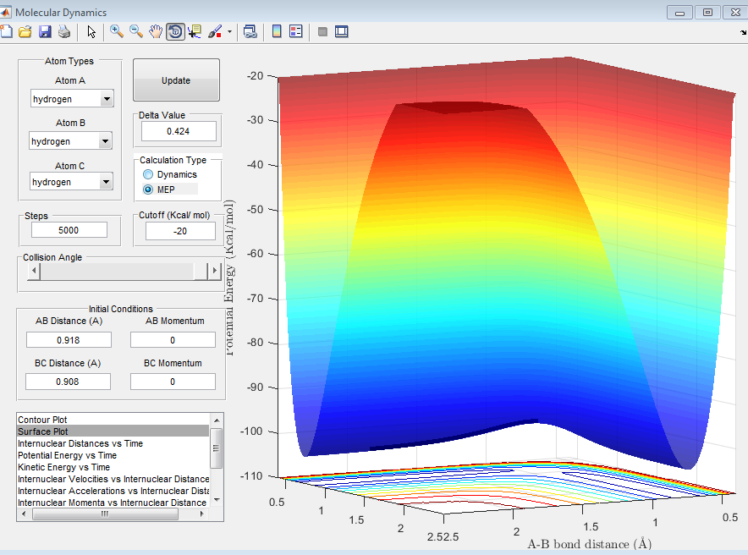Open file with the folder icon

click(25, 31)
